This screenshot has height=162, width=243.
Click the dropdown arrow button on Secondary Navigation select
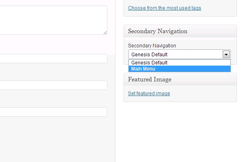click(x=226, y=55)
